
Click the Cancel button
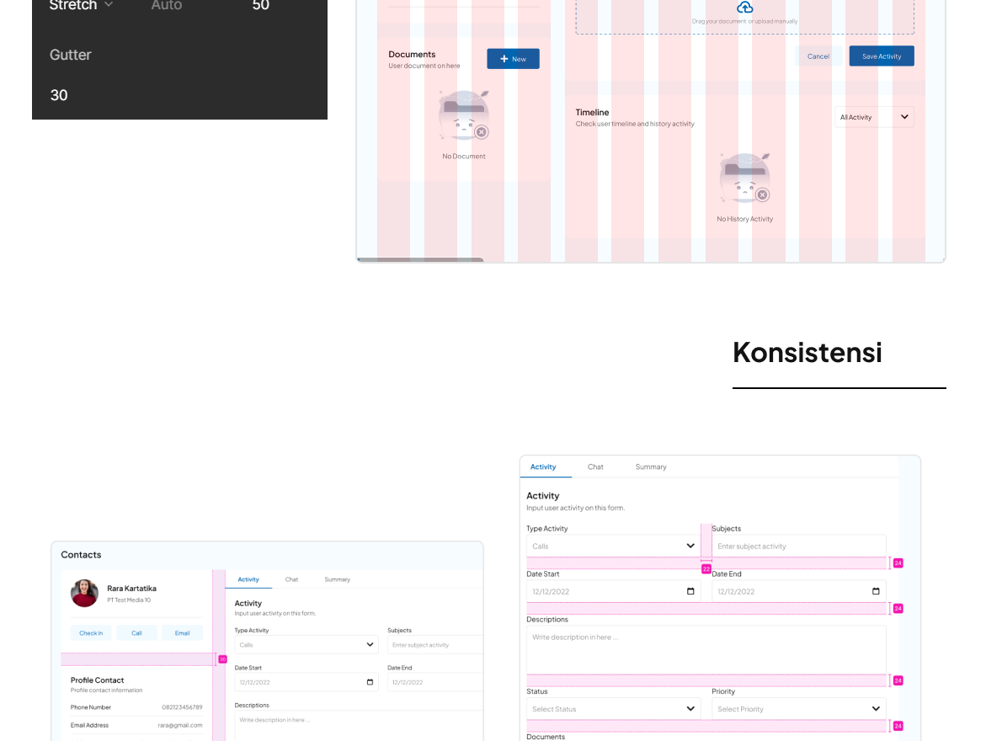818,56
